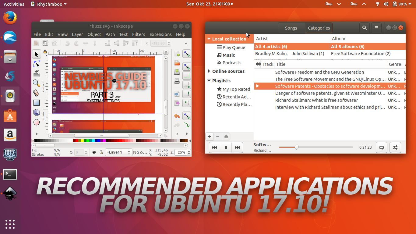This screenshot has width=416, height=234.
Task: Open the Filters menu in Inkscape
Action: pos(139,34)
